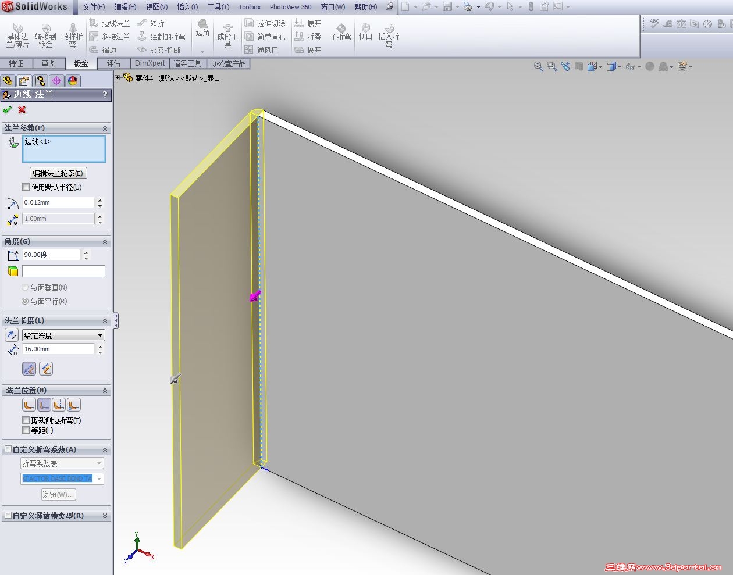The height and width of the screenshot is (575, 733).
Task: Toggle the inner virtual sharp length button
Action: [46, 369]
